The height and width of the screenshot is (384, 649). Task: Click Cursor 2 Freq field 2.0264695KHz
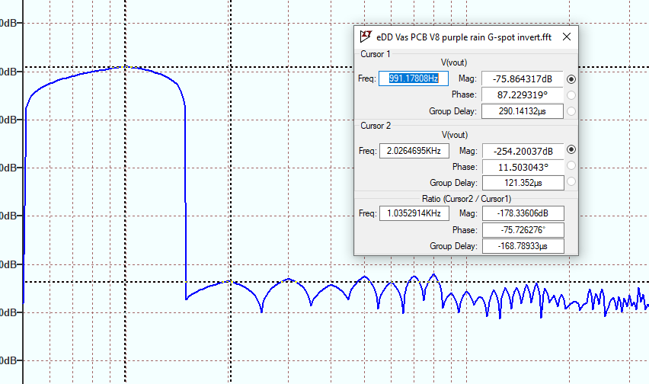pyautogui.click(x=414, y=151)
